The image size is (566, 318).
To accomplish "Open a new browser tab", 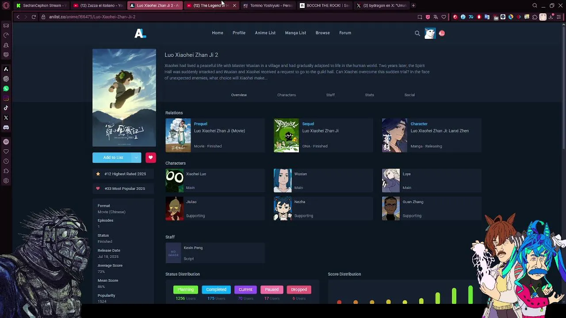I will (x=413, y=5).
